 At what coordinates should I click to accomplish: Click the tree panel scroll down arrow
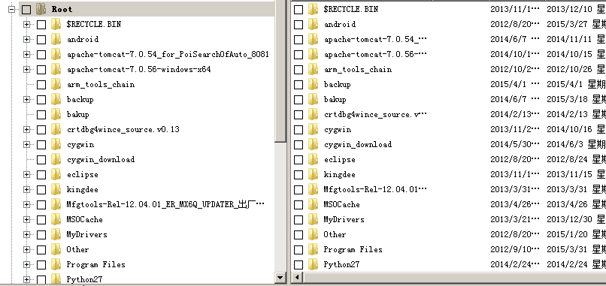(280, 277)
